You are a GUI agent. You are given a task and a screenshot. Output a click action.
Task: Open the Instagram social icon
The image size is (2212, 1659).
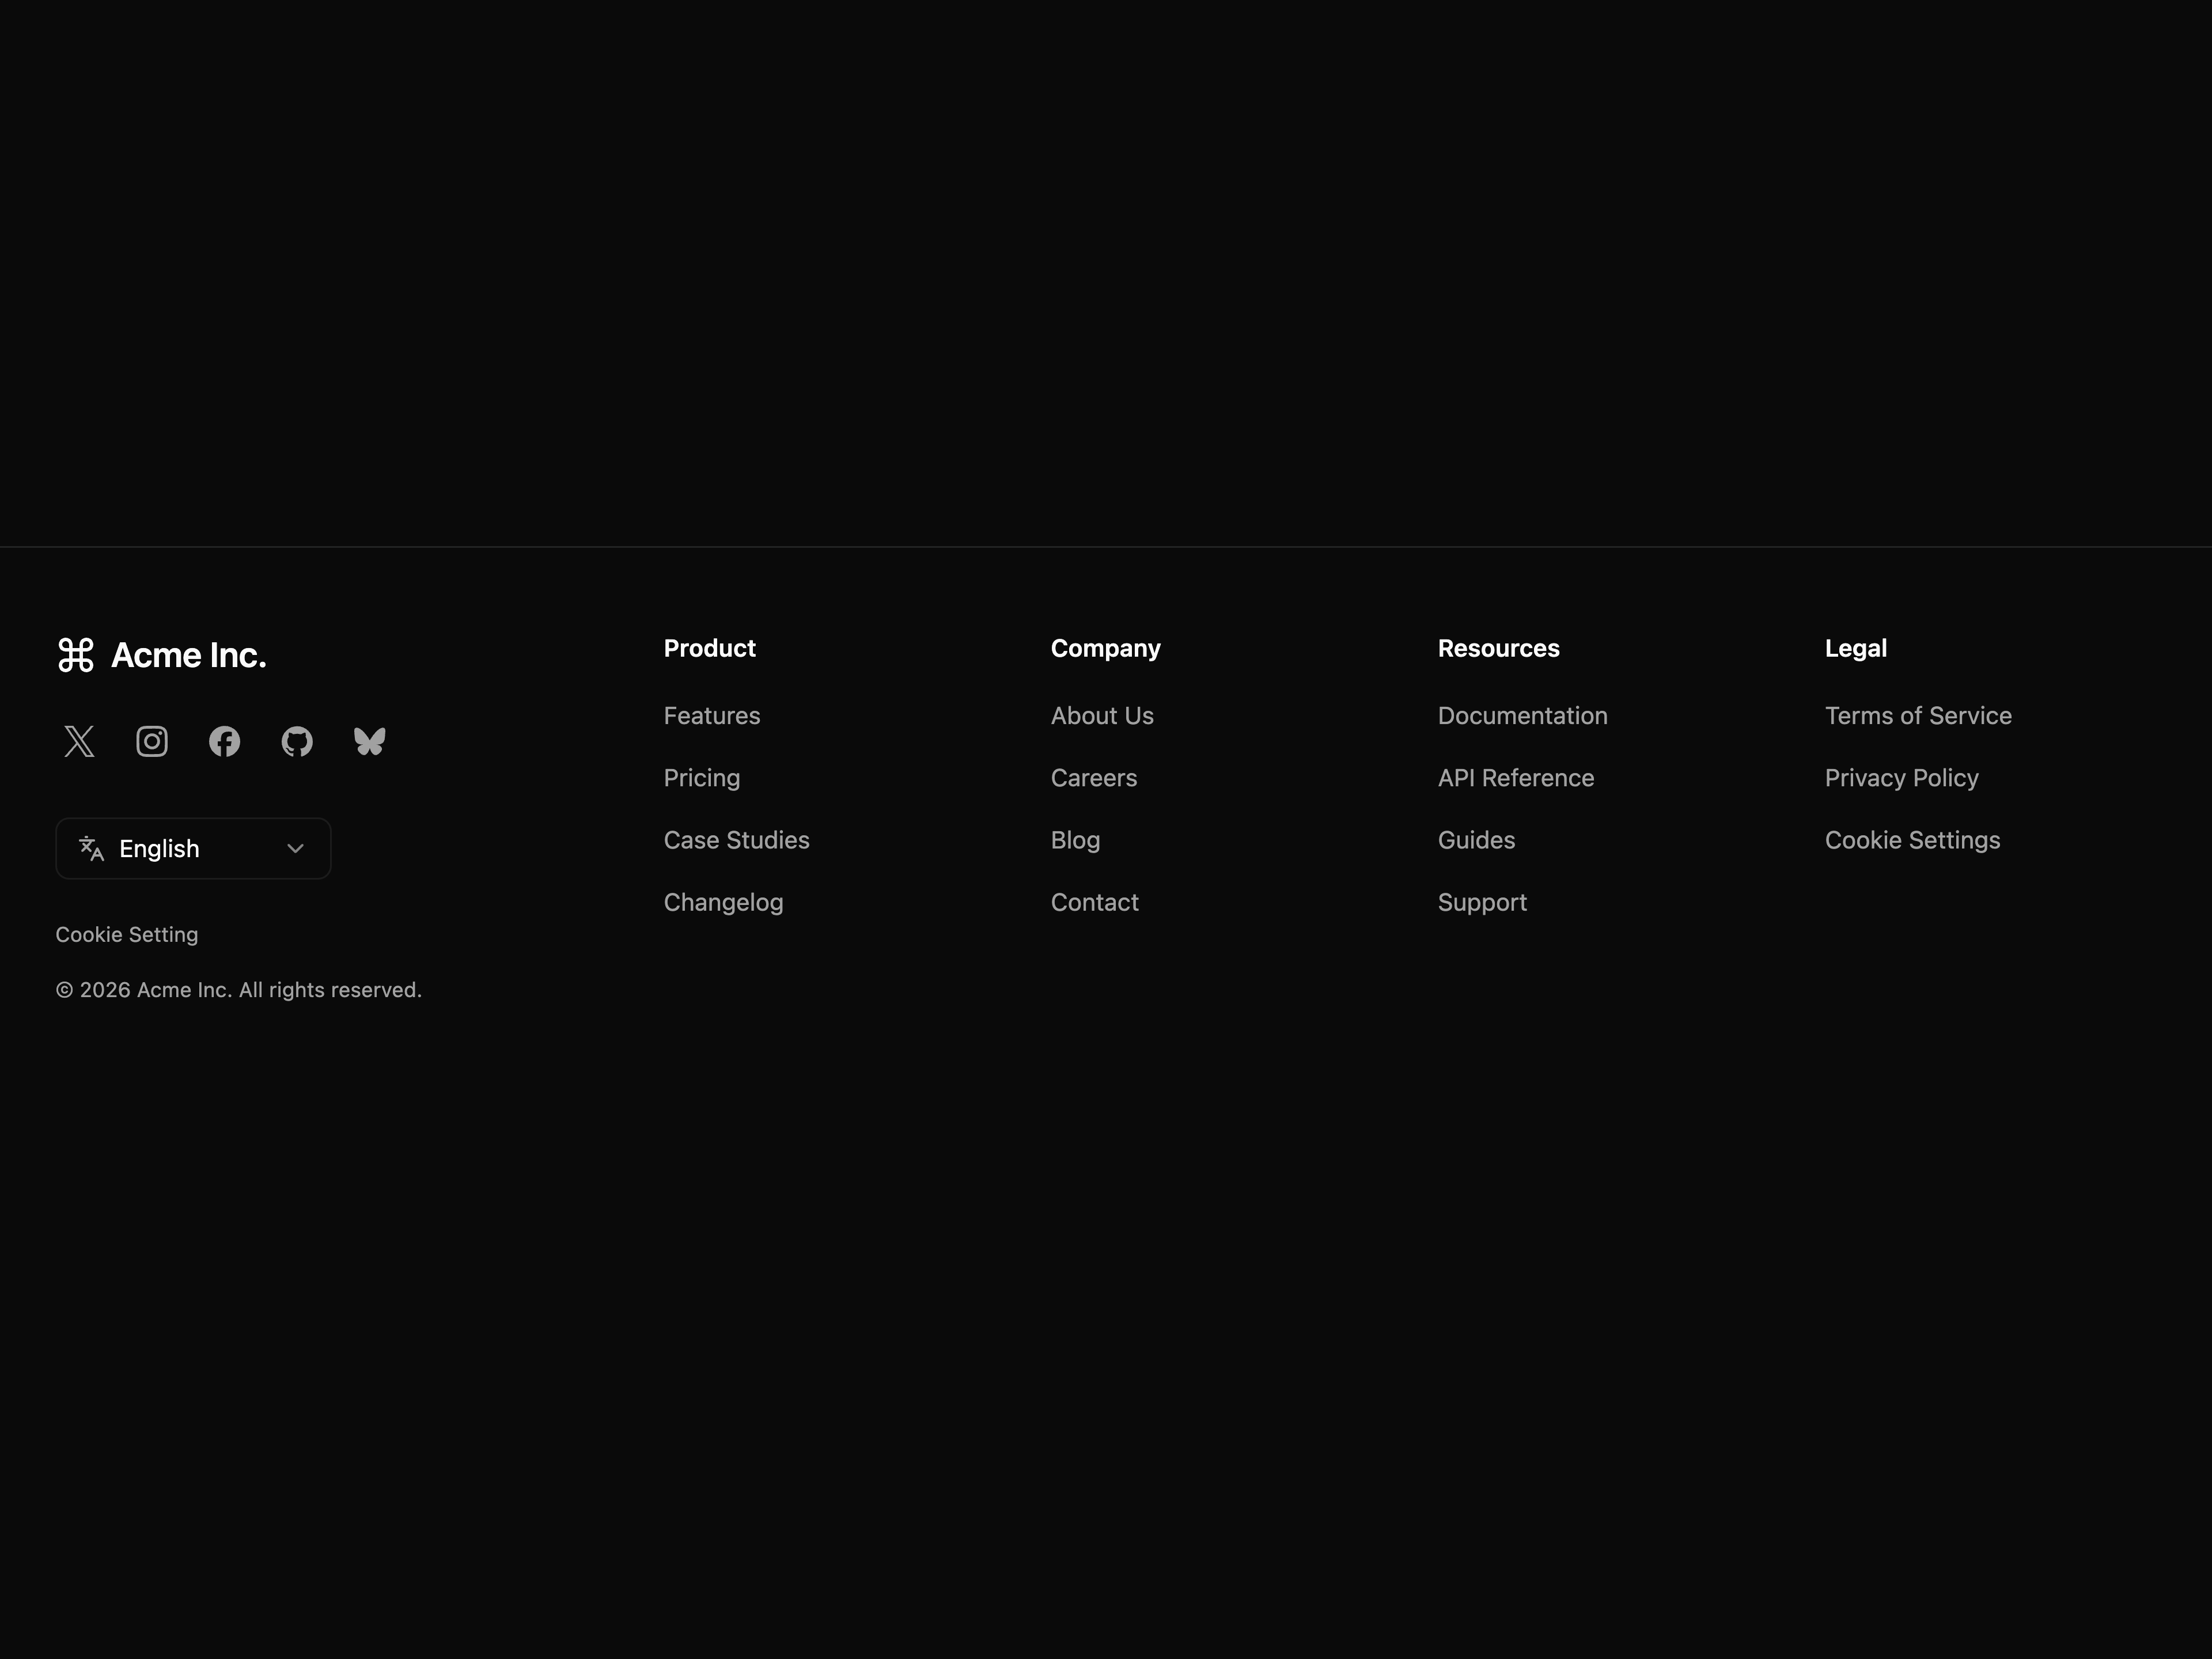coord(152,741)
